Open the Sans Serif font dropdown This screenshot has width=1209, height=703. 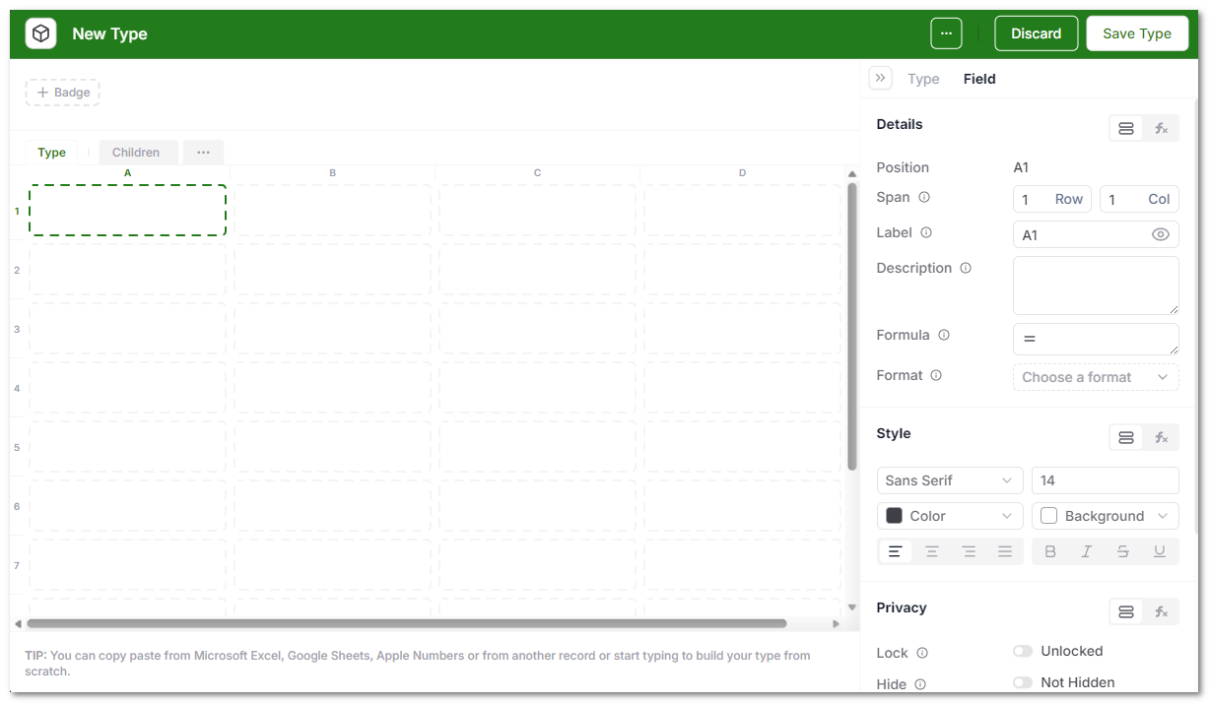click(949, 480)
